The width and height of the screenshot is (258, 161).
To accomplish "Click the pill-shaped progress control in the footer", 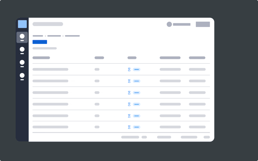I will click(130, 137).
